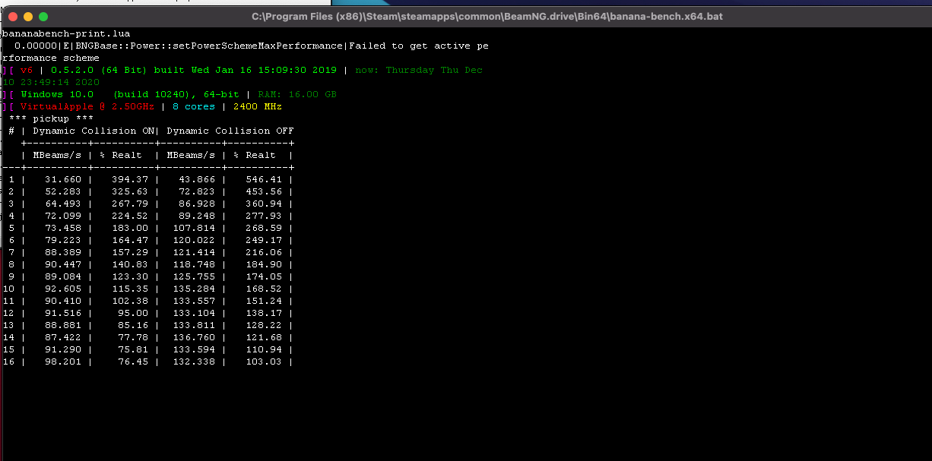Click value 43.866 in row 1
This screenshot has width=932, height=461.
point(197,179)
